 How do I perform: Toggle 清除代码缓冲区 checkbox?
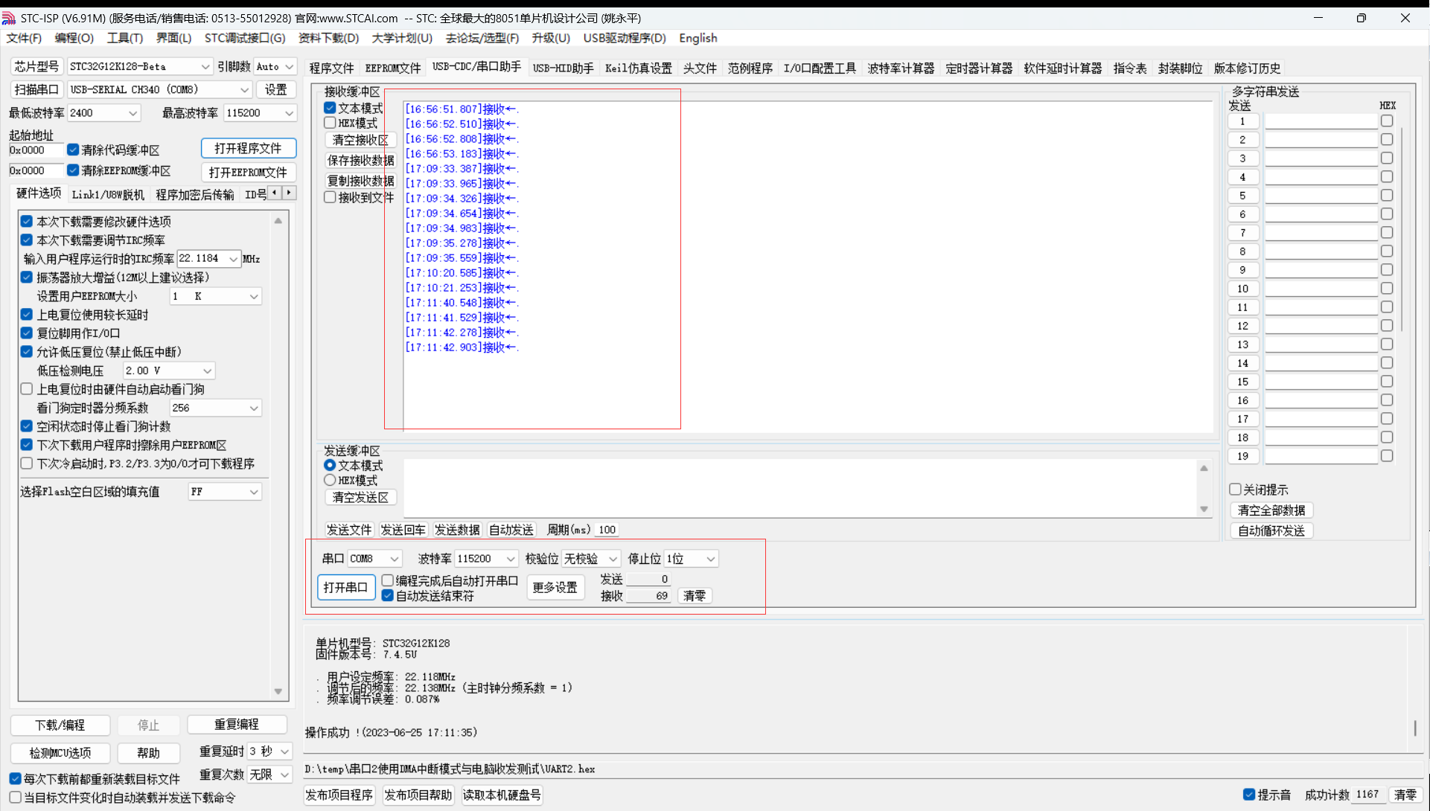73,150
